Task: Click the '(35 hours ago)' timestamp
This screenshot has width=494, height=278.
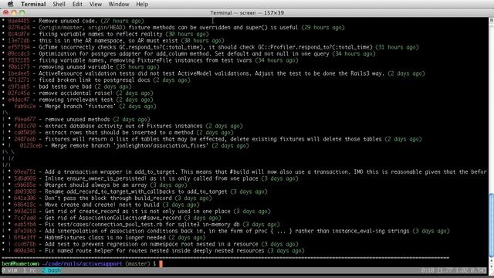Action: 137,67
